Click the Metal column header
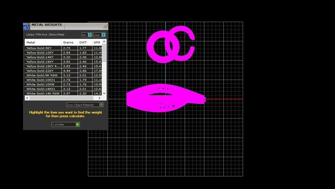The width and height of the screenshot is (335, 189). (x=43, y=42)
